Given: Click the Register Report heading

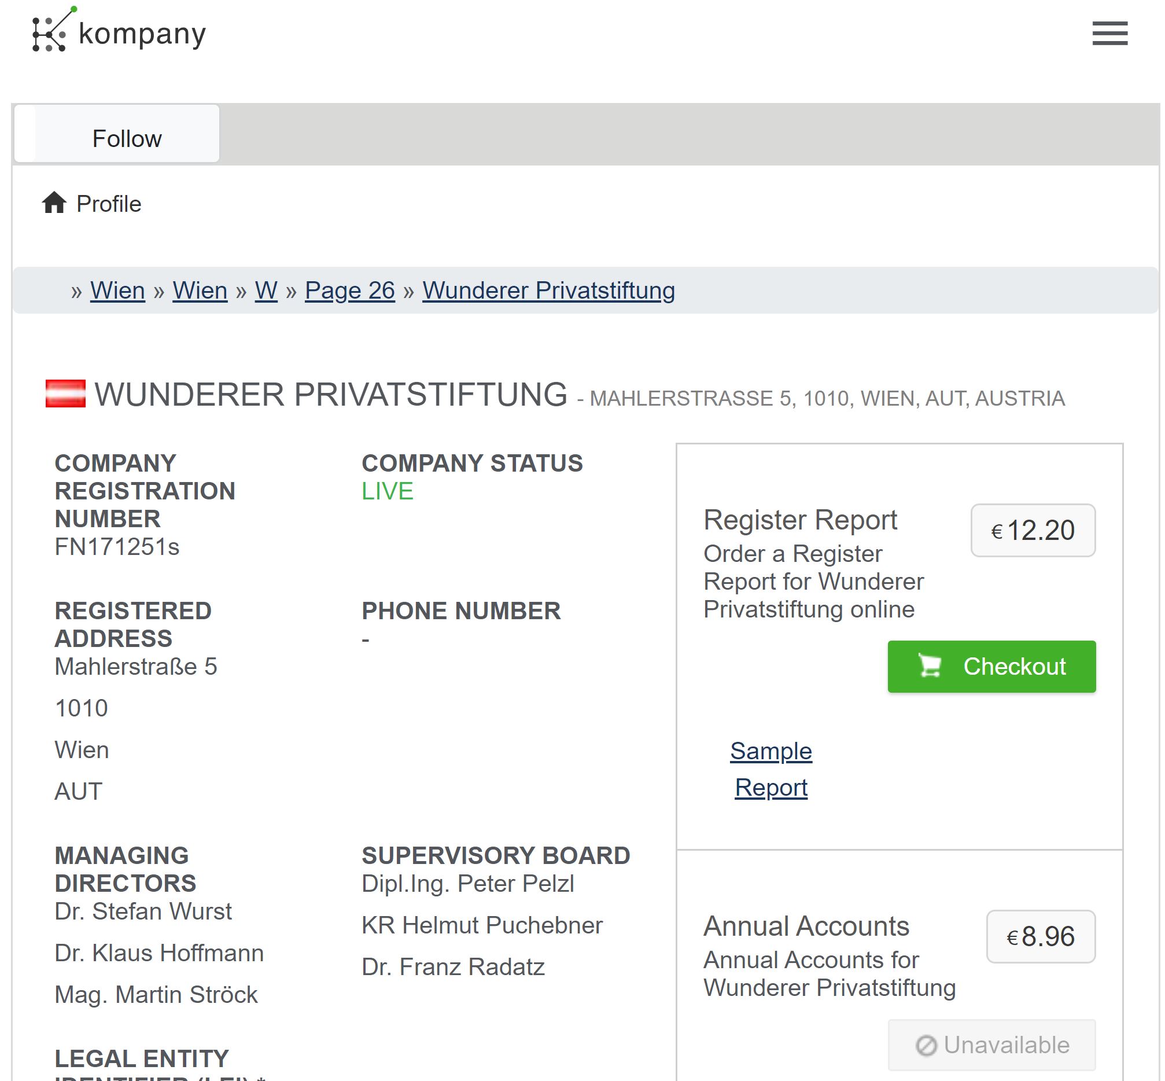Looking at the screenshot, I should [x=800, y=520].
